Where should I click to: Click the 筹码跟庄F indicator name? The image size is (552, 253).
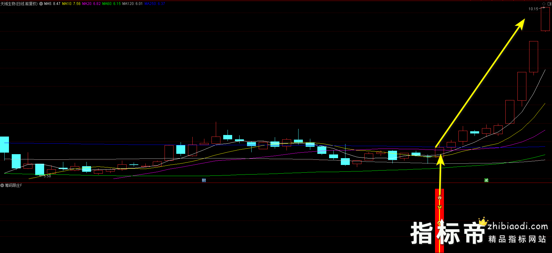14,185
